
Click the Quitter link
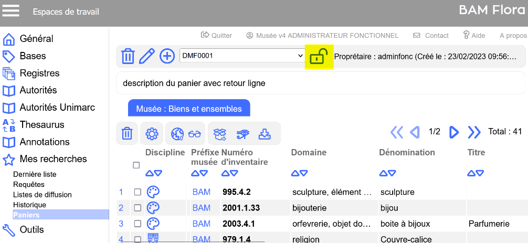click(x=216, y=35)
